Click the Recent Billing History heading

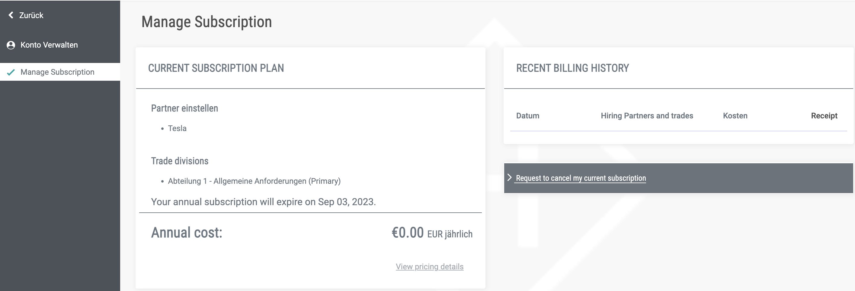tap(572, 68)
